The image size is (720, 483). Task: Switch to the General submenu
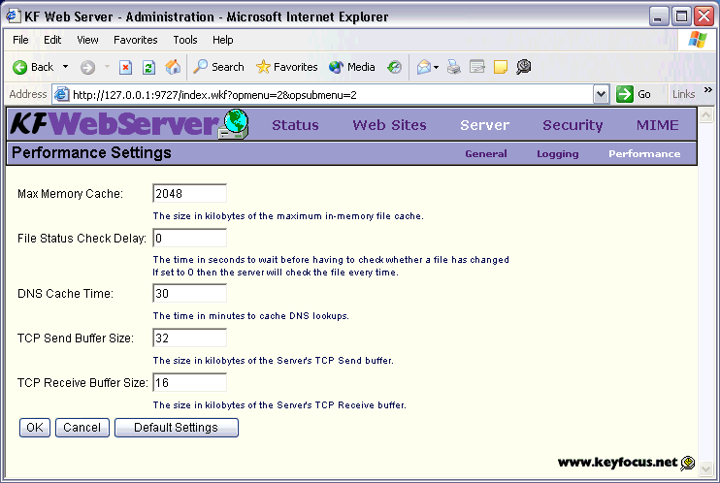486,154
